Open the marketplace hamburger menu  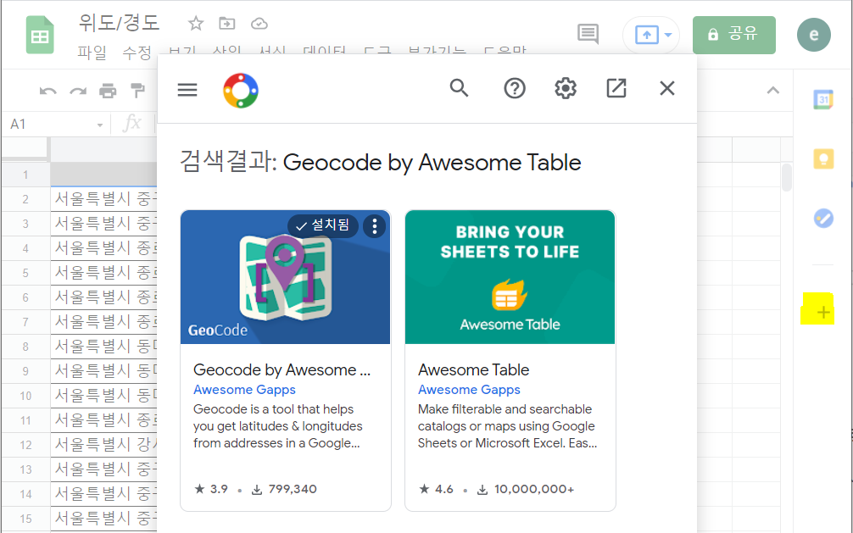coord(187,89)
